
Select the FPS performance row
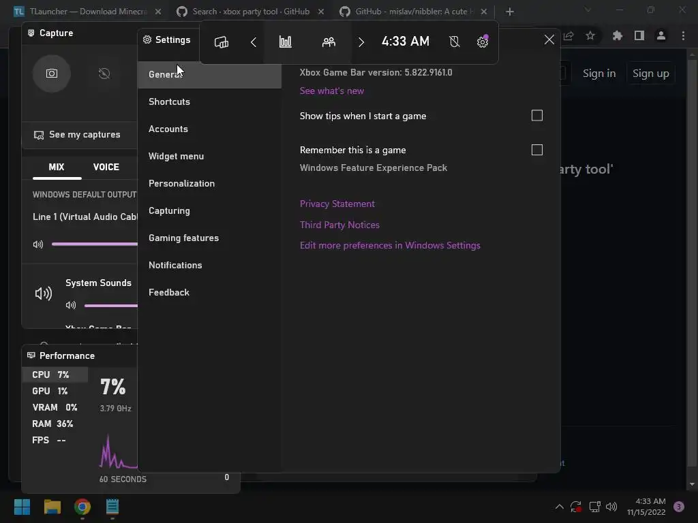click(x=55, y=441)
